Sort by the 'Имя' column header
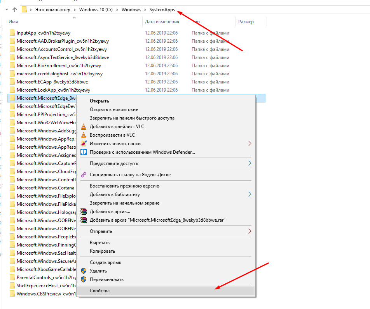This screenshot has width=370, height=309. pyautogui.click(x=13, y=22)
